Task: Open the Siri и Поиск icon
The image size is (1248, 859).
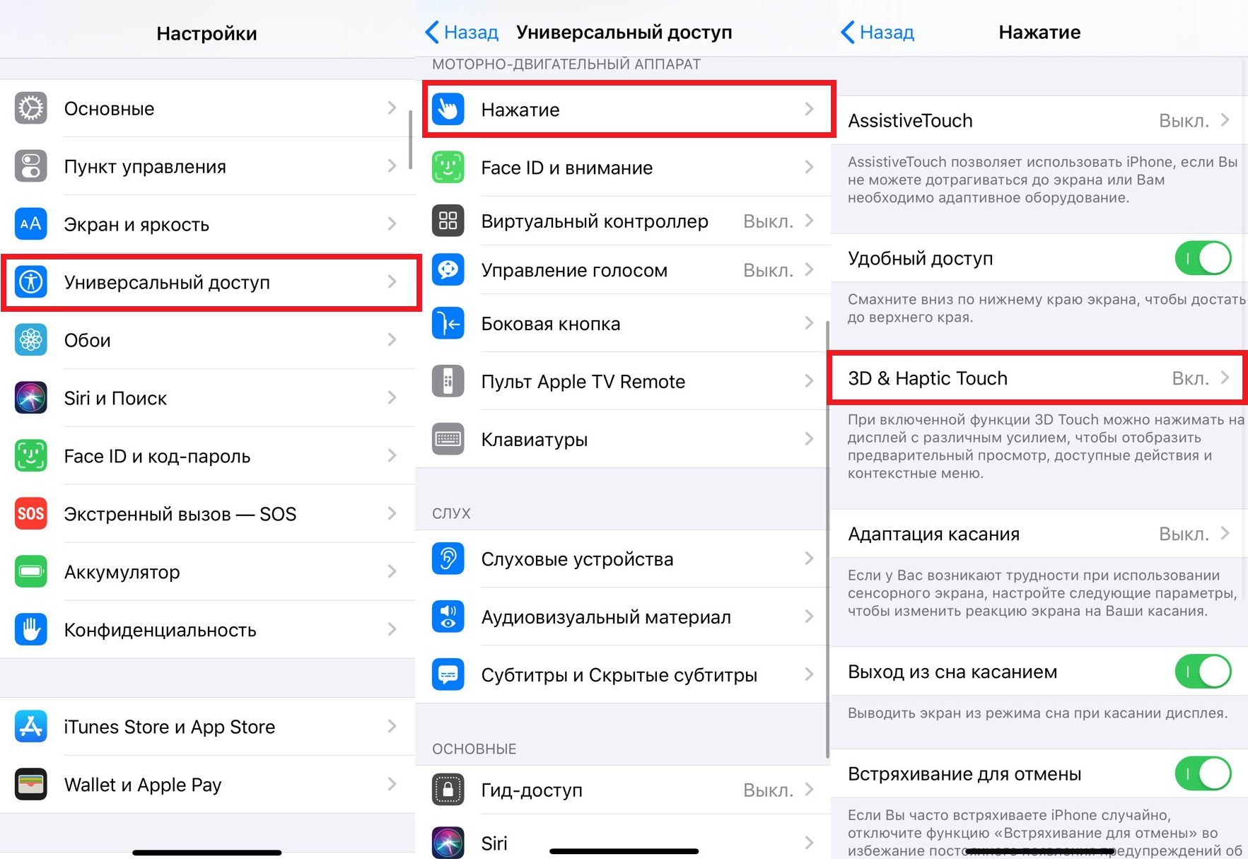Action: pos(31,398)
